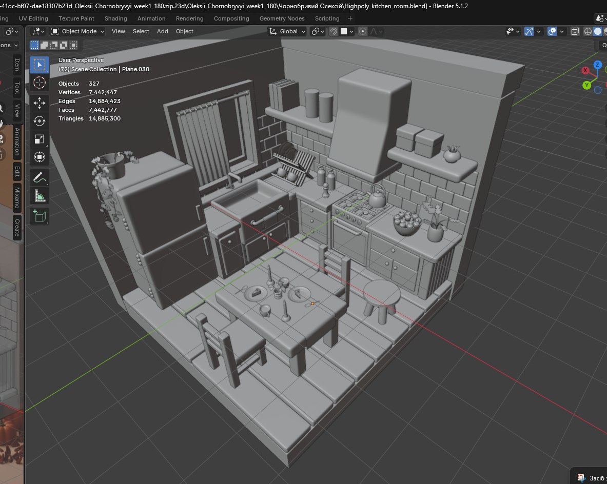Click the blue Z axis gizmo
Image resolution: width=607 pixels, height=484 pixels.
tap(598, 65)
